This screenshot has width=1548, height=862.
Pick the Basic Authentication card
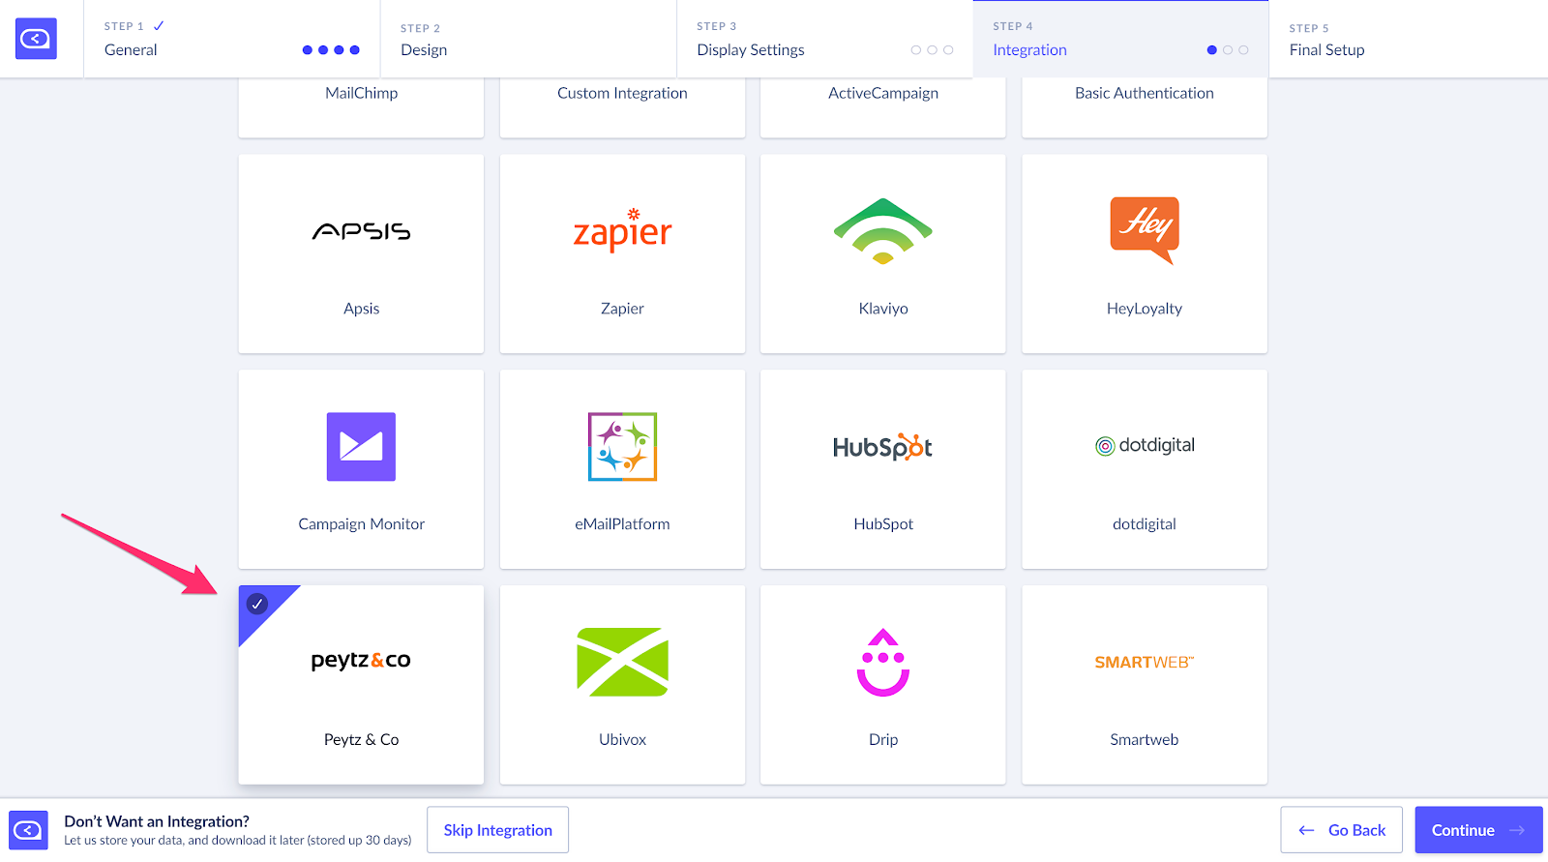[1145, 107]
